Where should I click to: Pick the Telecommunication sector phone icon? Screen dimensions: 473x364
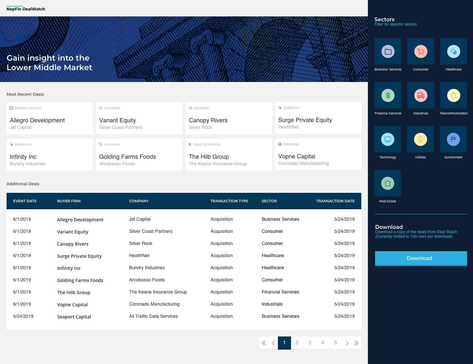point(454,95)
